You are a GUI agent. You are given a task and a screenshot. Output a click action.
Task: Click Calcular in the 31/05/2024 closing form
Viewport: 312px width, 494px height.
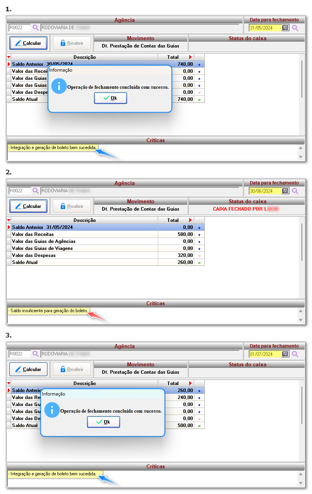click(28, 43)
